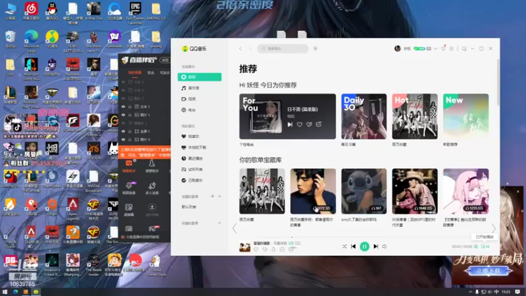Open the New 新歌推荐 card
The image size is (526, 296).
(x=466, y=116)
